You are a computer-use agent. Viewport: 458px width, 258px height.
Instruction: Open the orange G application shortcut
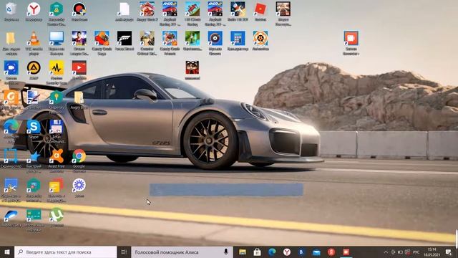11,97
